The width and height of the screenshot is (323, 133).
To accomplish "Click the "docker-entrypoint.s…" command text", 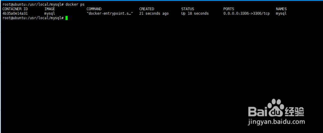I will click(x=109, y=14).
